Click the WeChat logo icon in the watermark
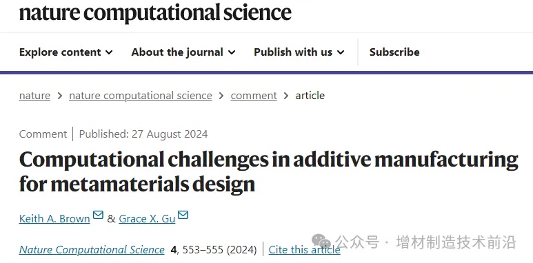Viewport: 533px width, 263px height. click(321, 241)
